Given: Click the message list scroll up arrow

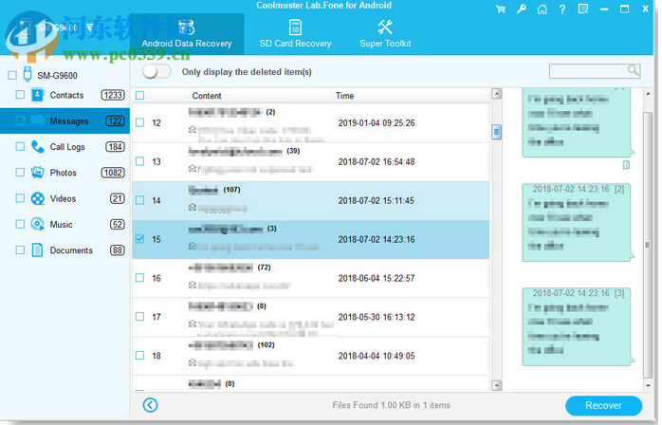Looking at the screenshot, I should 497,93.
